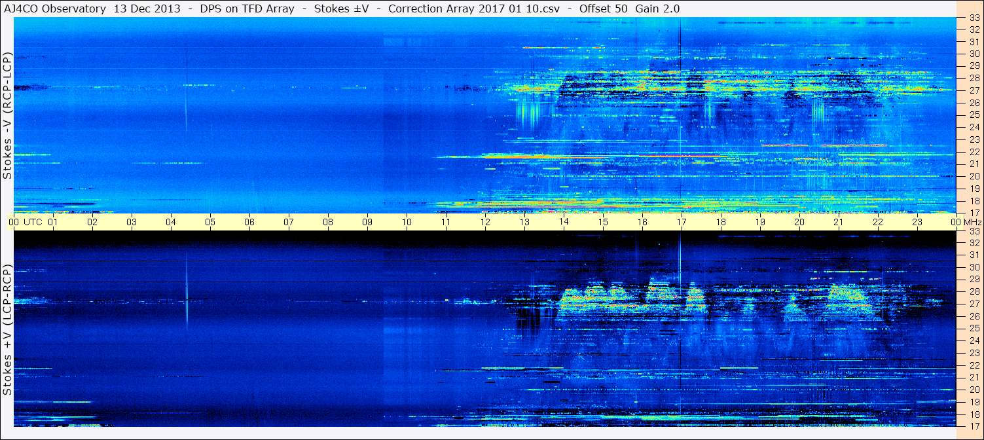Click the "Stokes +V (LCP-RCP)" axis label
The width and height of the screenshot is (984, 440).
[8, 330]
